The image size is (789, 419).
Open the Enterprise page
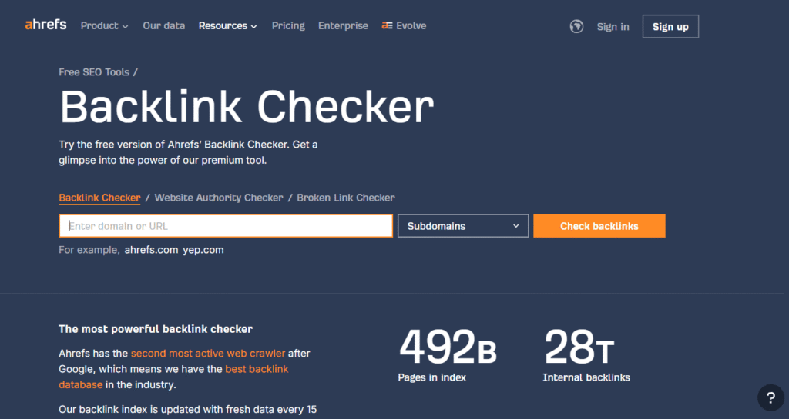343,25
